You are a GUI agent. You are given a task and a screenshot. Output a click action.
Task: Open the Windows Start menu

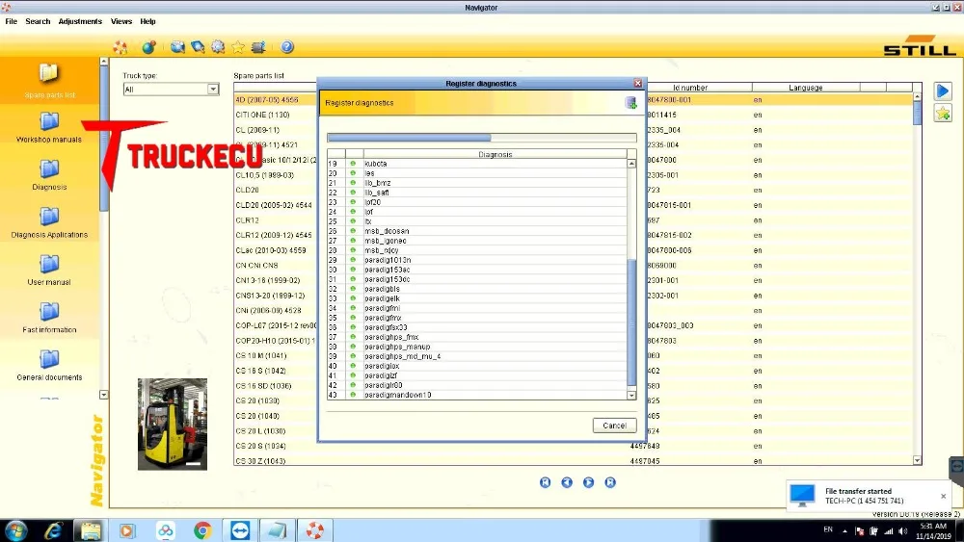[15, 530]
